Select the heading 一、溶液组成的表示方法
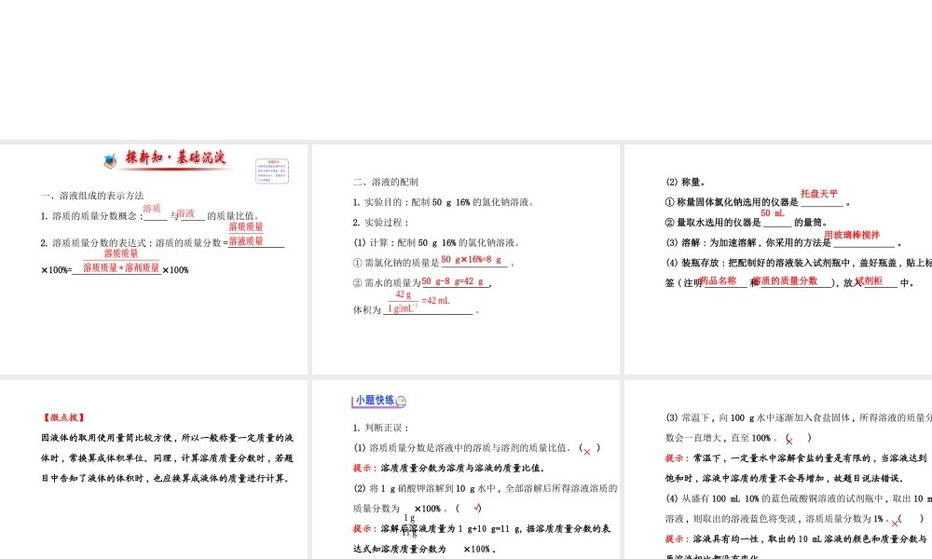 [x=92, y=196]
